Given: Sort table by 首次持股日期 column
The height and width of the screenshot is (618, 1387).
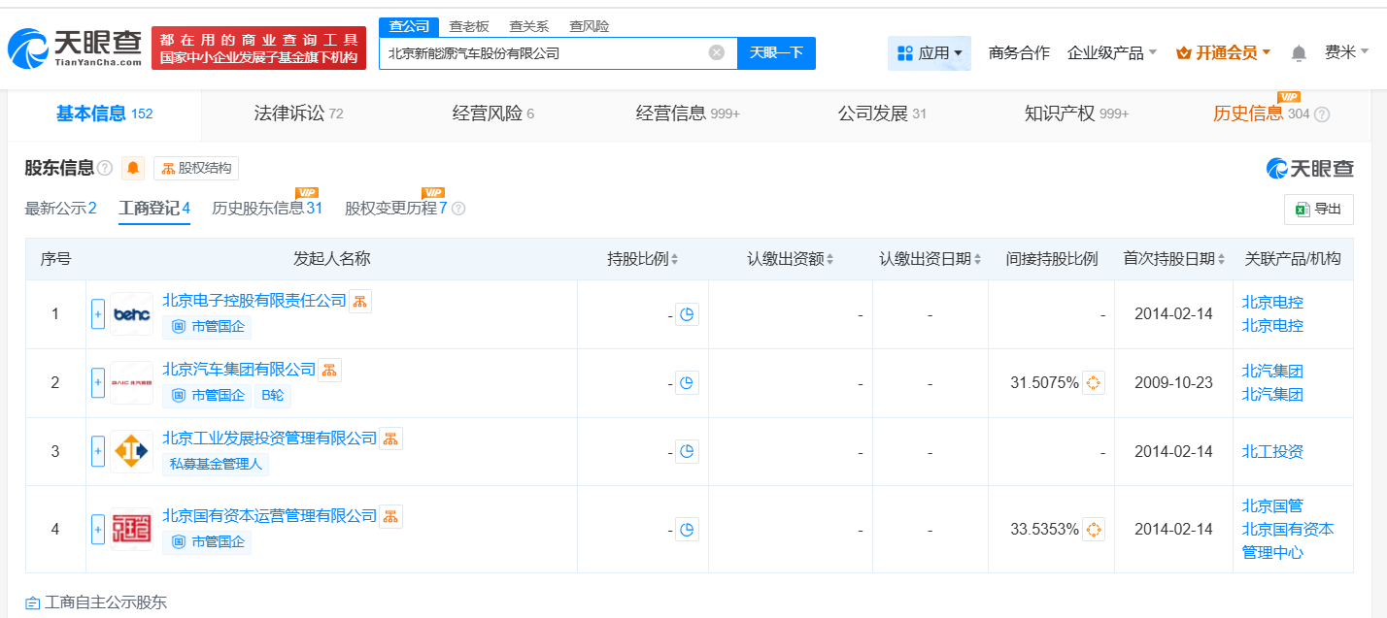Looking at the screenshot, I should coord(1174,259).
